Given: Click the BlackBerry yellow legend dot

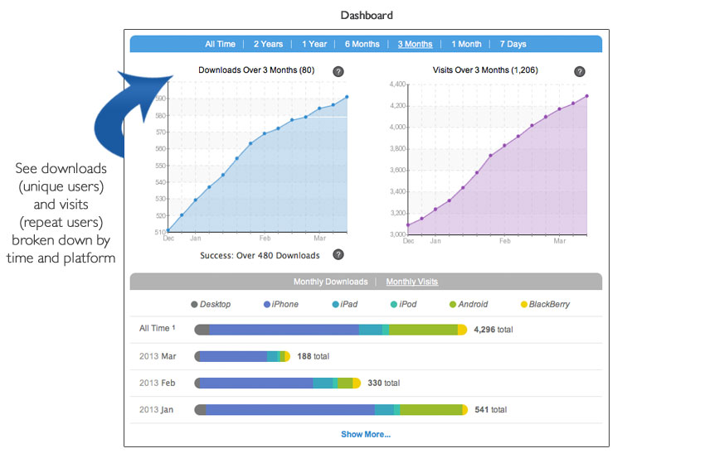Looking at the screenshot, I should click(523, 305).
